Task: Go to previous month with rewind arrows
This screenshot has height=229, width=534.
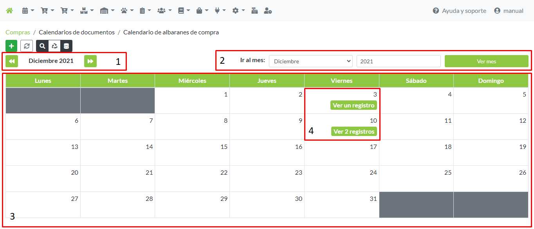Action: (12, 61)
